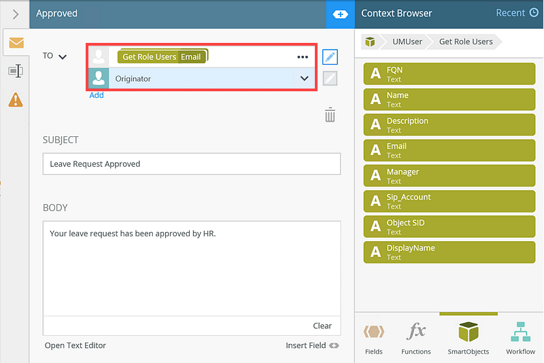Switch to the Functions tab
Screen dimensions: 544x363
(x=416, y=338)
